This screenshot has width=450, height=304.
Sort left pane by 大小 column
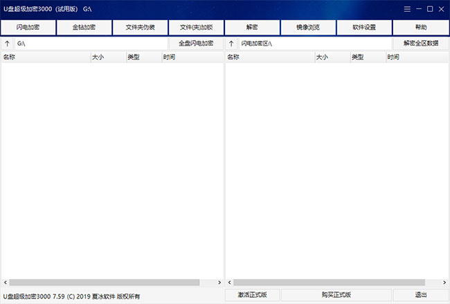[109, 57]
